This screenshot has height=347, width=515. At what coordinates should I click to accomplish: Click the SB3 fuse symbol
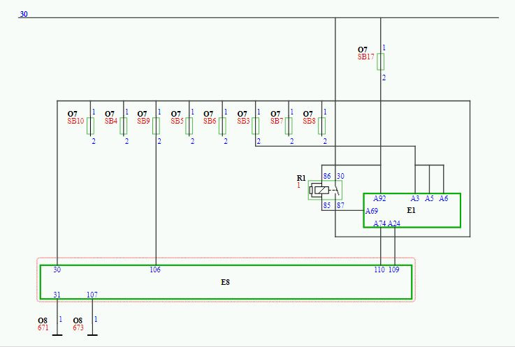(256, 126)
